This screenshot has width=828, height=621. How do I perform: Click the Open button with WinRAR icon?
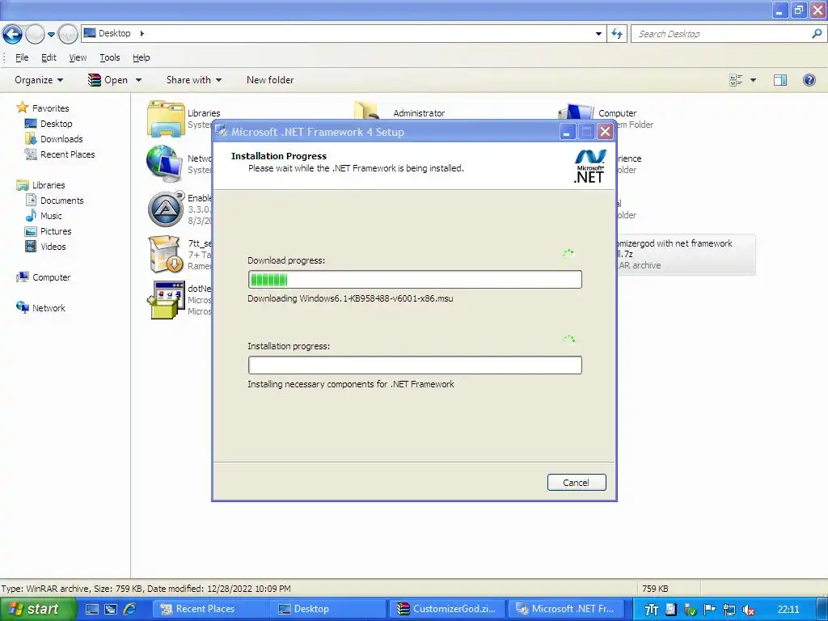click(x=108, y=80)
